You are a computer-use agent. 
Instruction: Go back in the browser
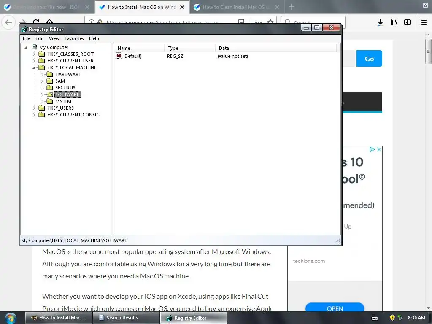click(x=8, y=22)
